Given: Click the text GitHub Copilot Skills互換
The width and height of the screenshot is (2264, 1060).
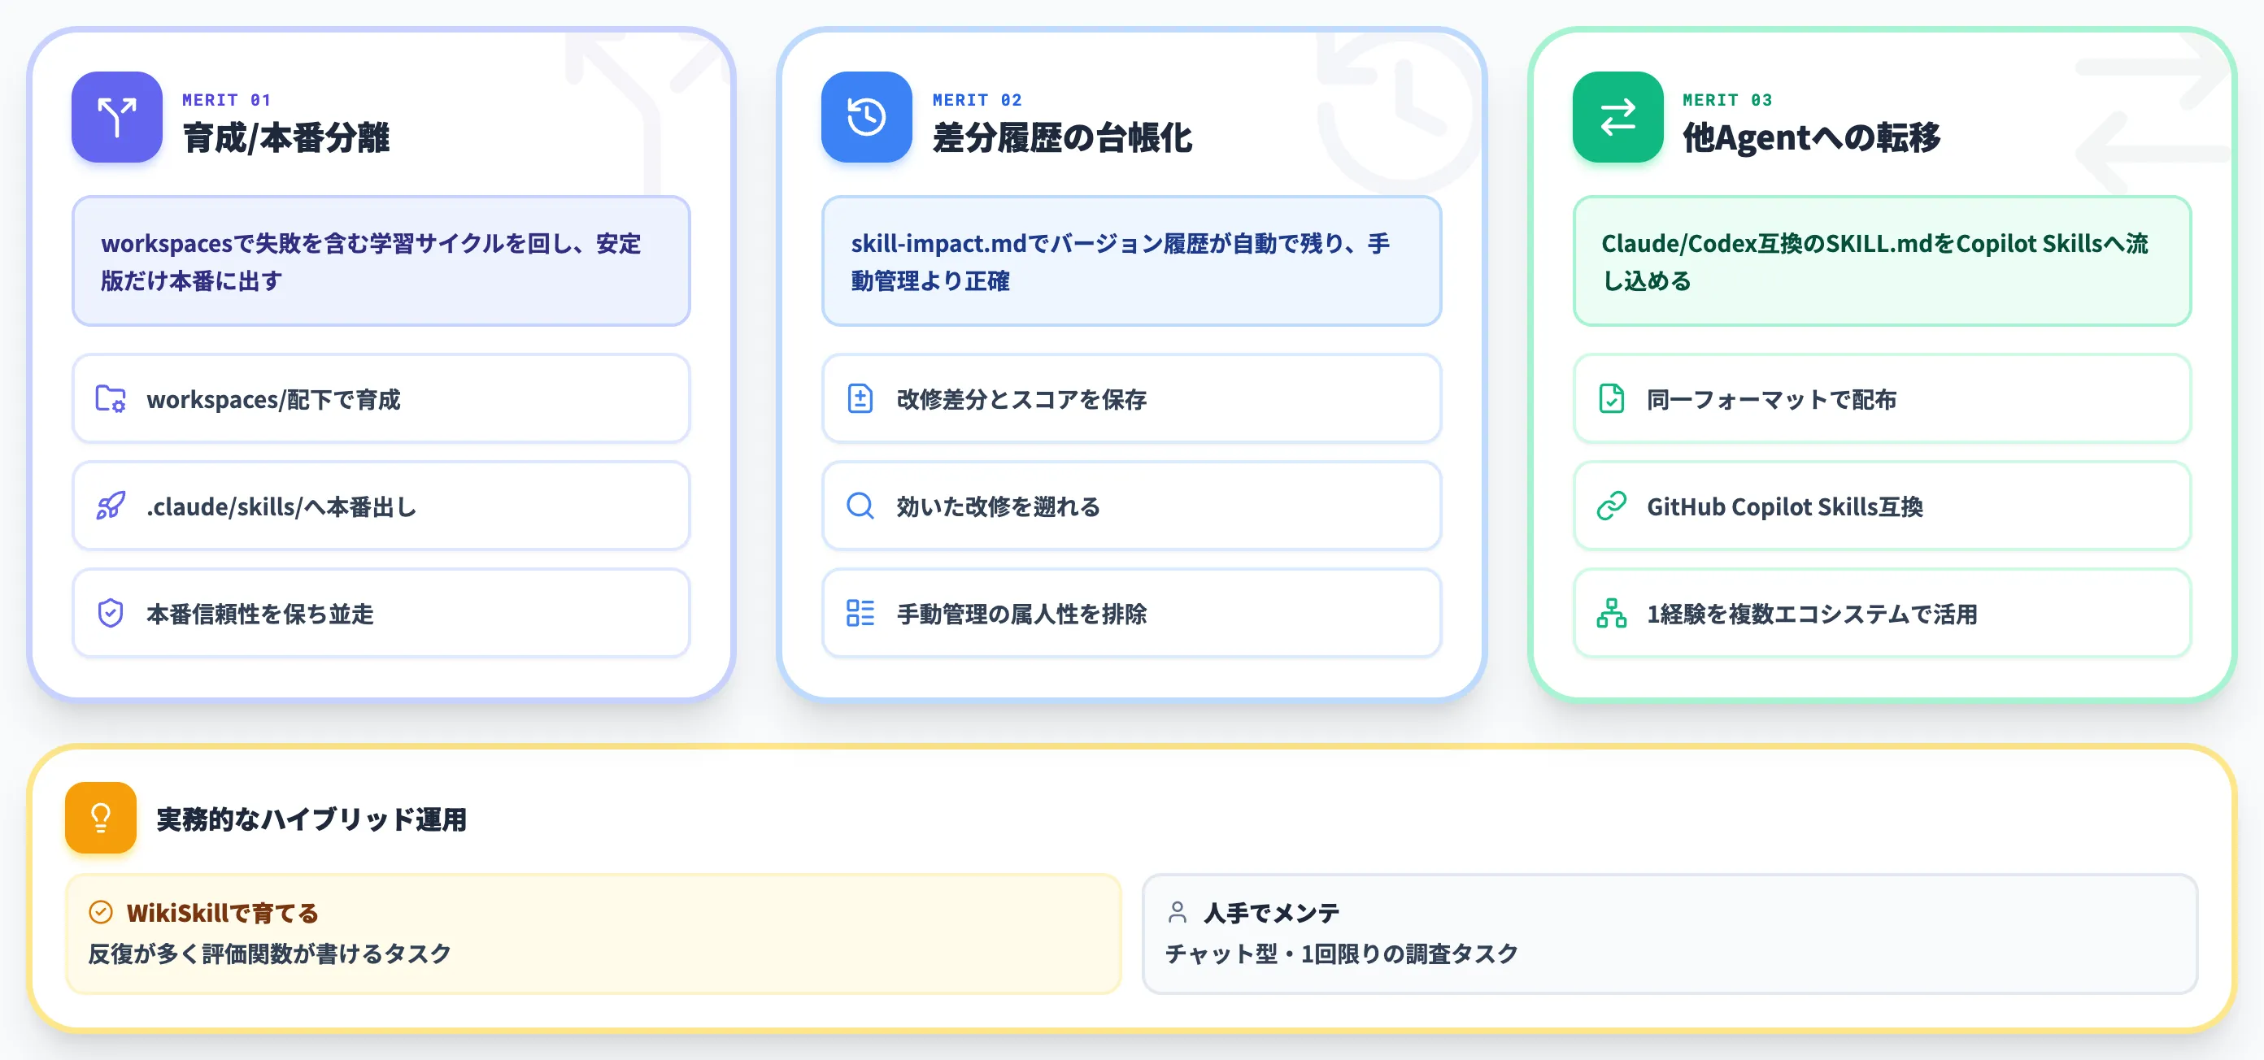Looking at the screenshot, I should pos(1785,506).
